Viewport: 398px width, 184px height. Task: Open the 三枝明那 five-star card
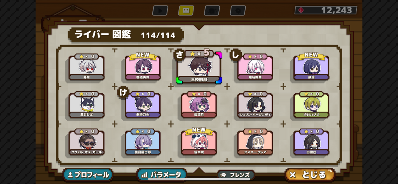[x=199, y=67]
